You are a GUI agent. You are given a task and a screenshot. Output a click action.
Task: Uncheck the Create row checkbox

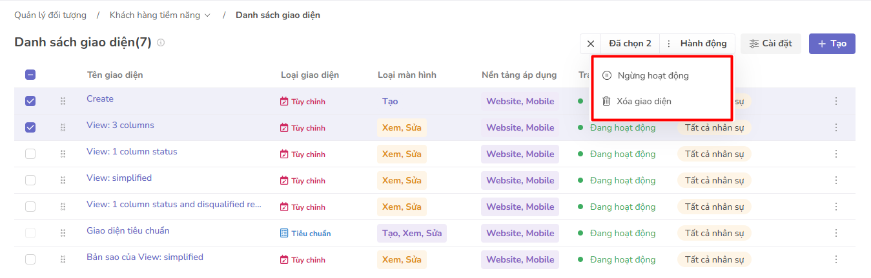30,101
